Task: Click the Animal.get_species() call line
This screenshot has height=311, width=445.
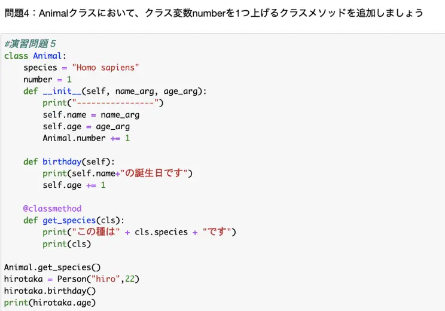Action: [x=52, y=267]
